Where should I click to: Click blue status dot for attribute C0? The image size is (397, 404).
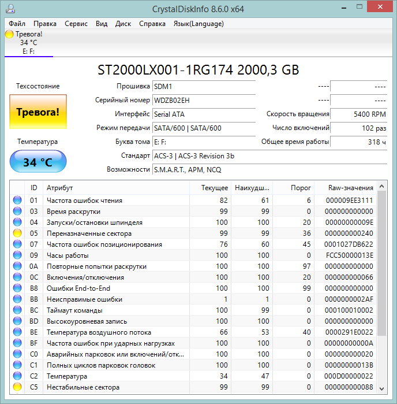point(17,354)
